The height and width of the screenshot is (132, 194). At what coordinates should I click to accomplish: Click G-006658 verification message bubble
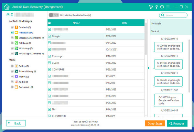[168, 47]
